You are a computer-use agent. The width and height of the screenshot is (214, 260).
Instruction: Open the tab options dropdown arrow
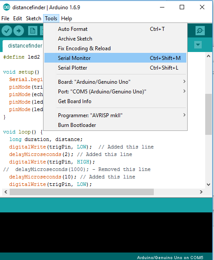coord(198,45)
